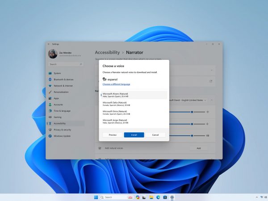Open Bluetooth & devices in sidebar
The image size is (268, 201).
[66, 80]
